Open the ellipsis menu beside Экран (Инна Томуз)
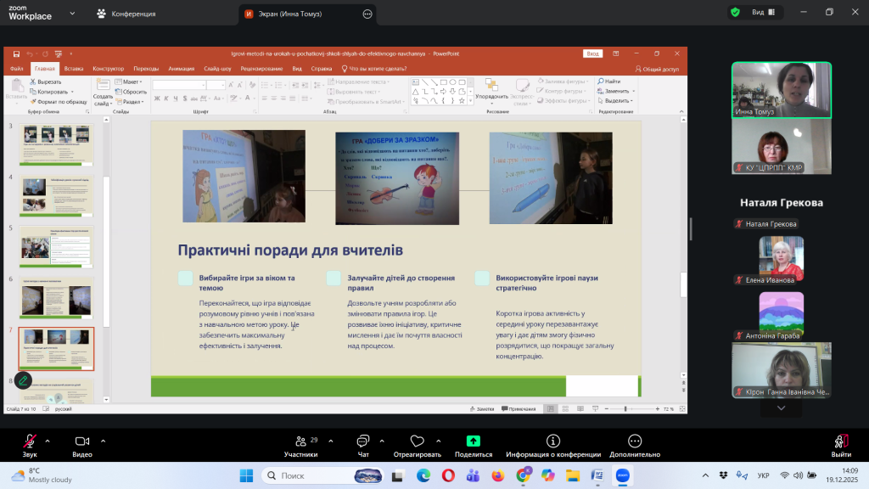The image size is (869, 489). coord(367,14)
